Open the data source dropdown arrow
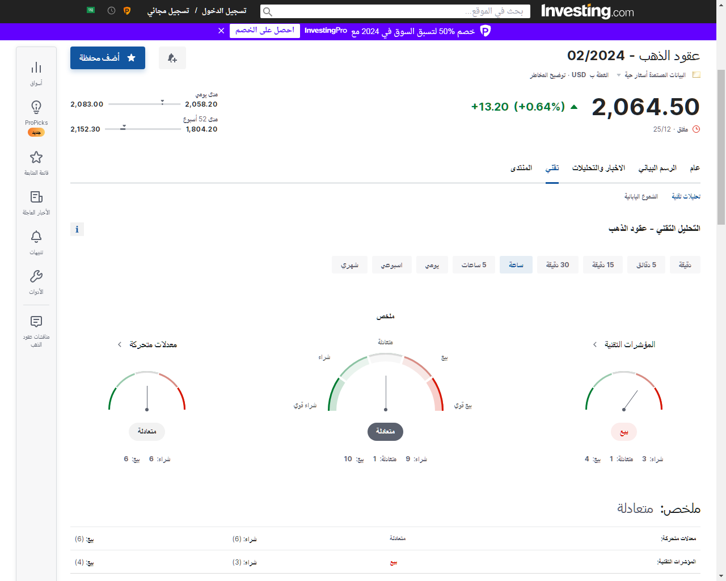This screenshot has width=726, height=581. coord(619,75)
